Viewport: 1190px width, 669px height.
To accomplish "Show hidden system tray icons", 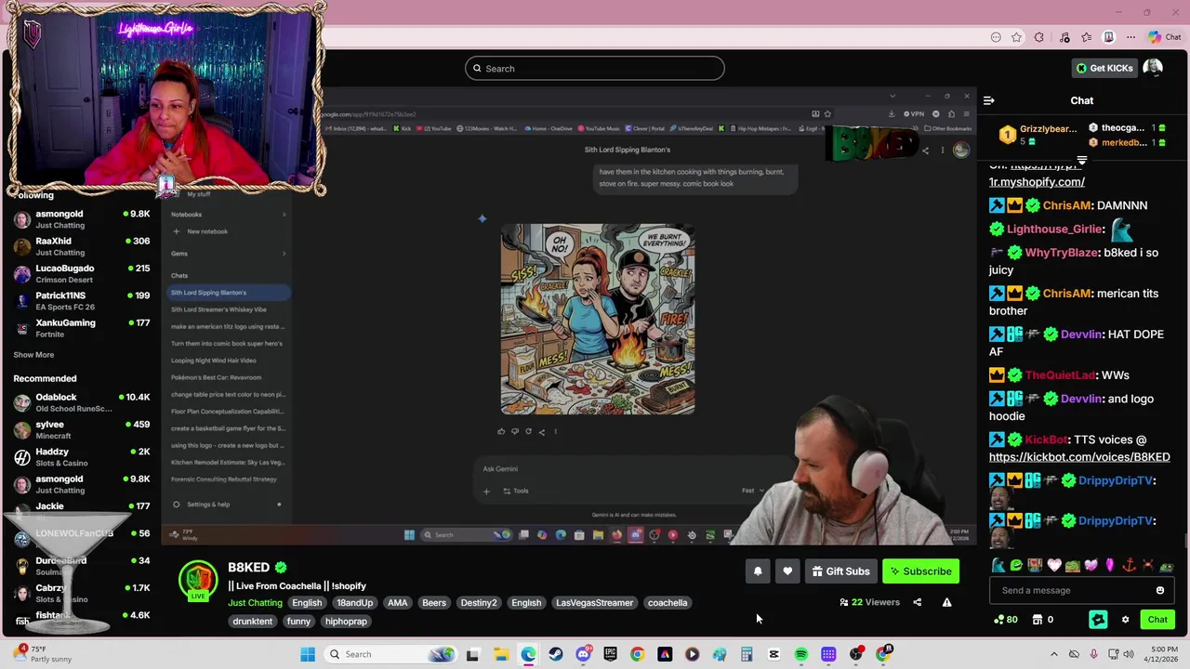I will [x=1053, y=654].
